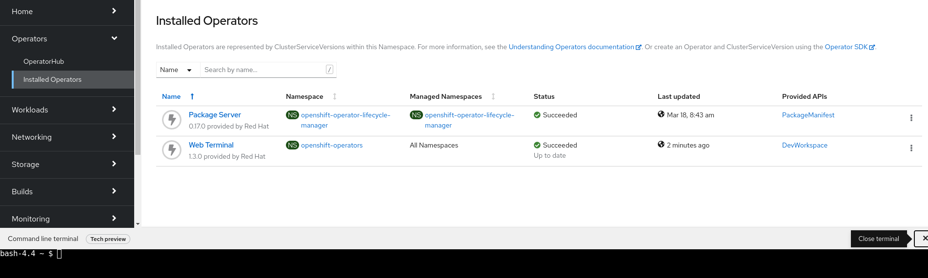The image size is (928, 278).
Task: Click into the bash terminal prompt
Action: pyautogui.click(x=59, y=254)
